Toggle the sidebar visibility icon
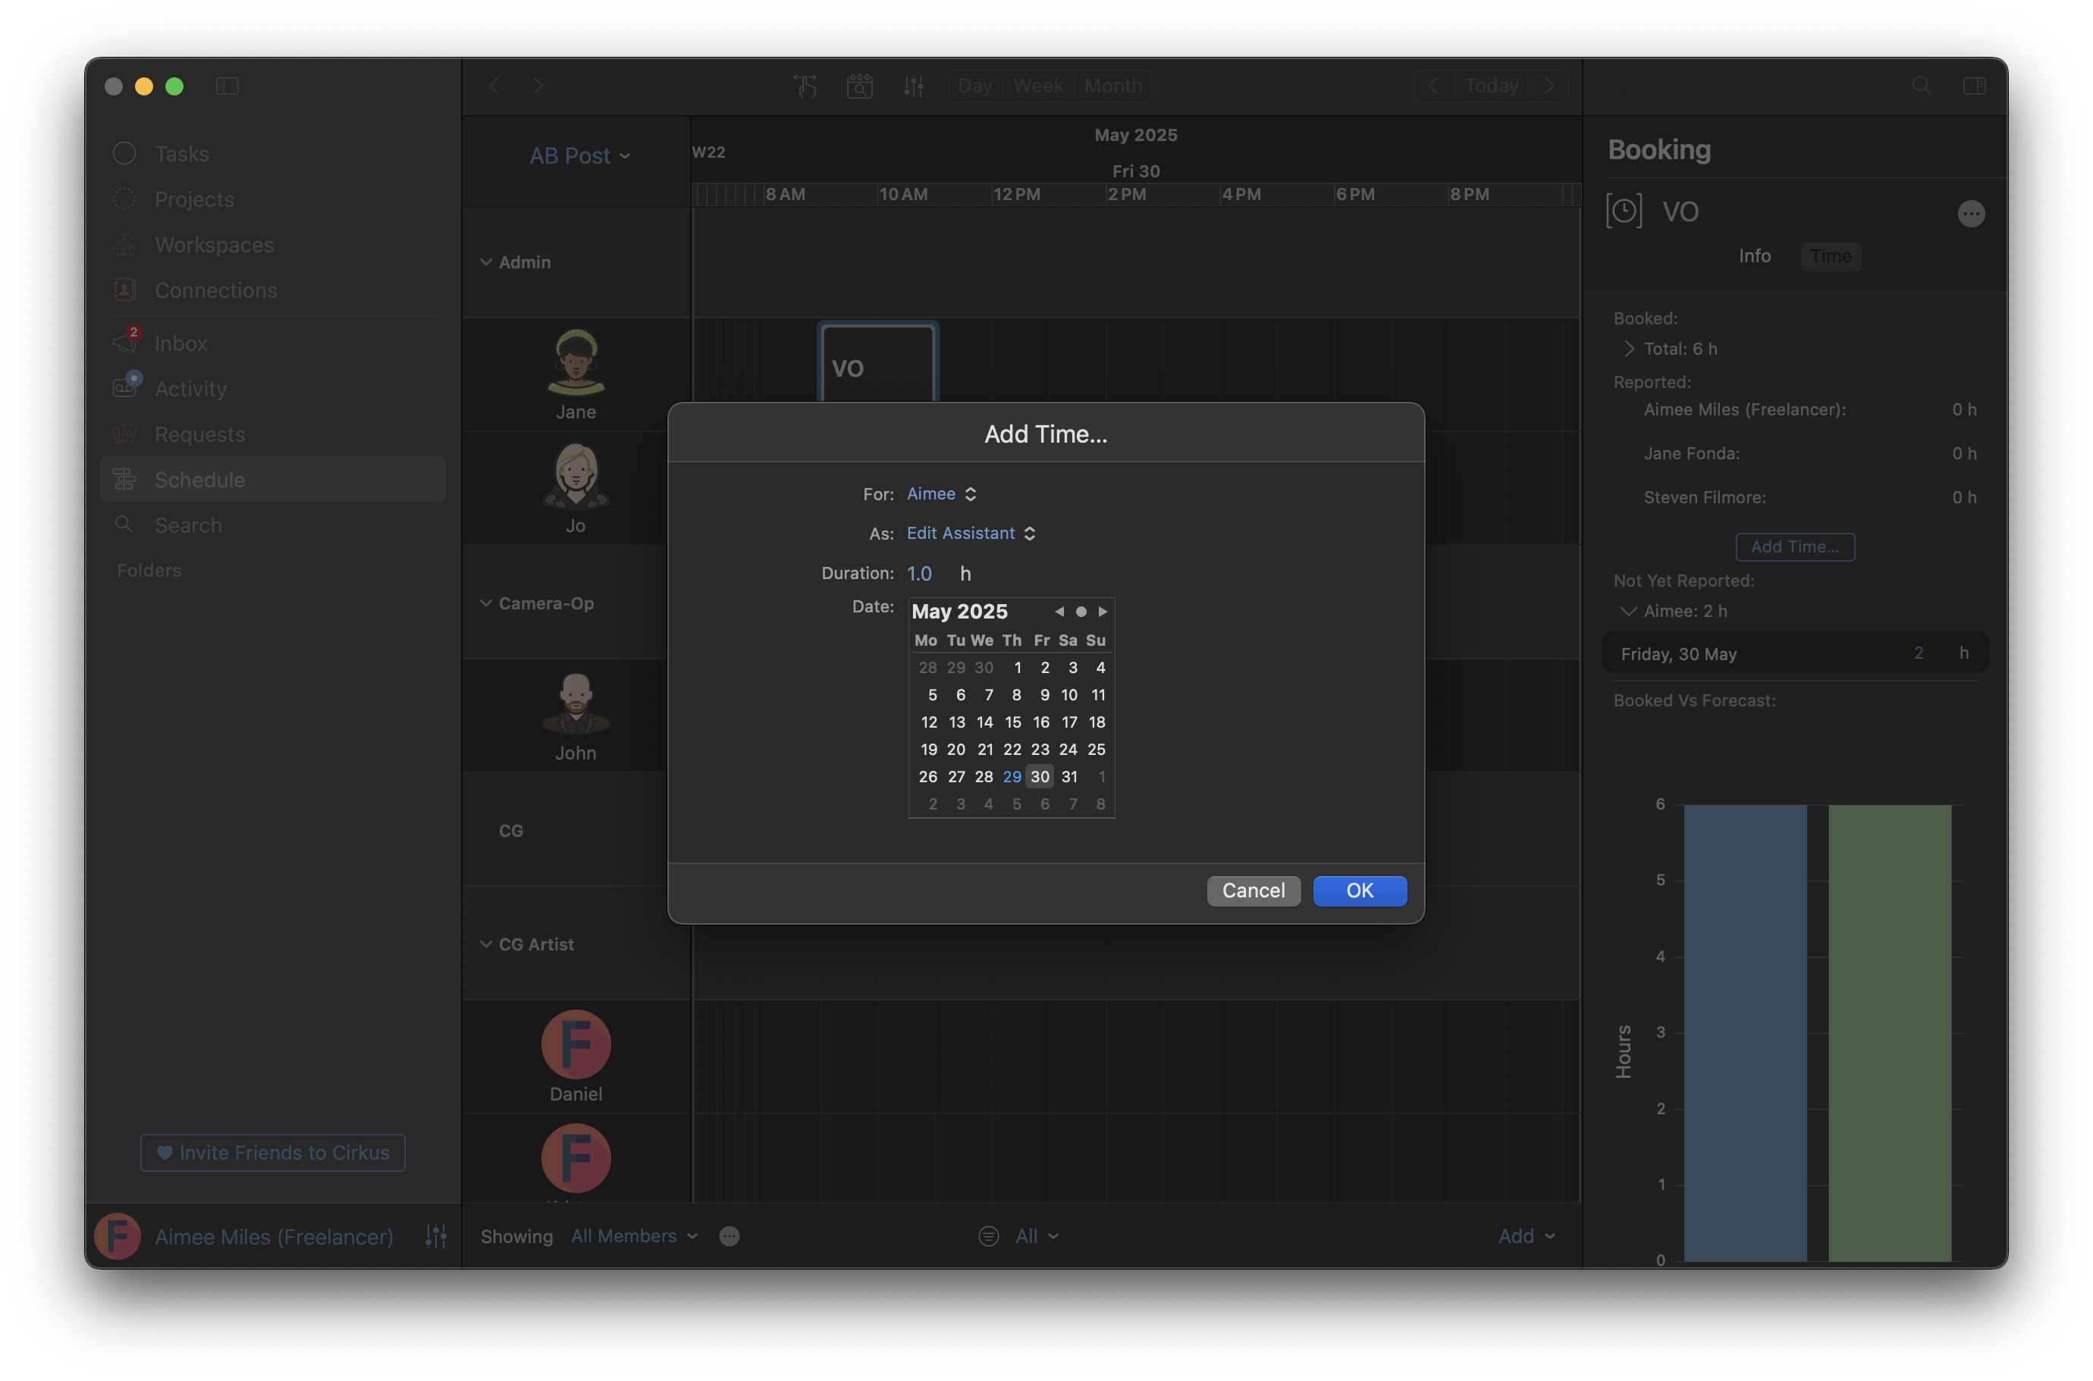This screenshot has width=2093, height=1381. [x=227, y=86]
